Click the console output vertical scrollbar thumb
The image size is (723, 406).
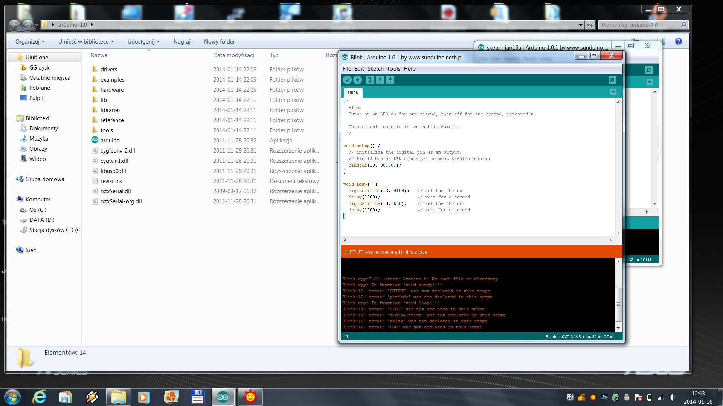[x=618, y=304]
